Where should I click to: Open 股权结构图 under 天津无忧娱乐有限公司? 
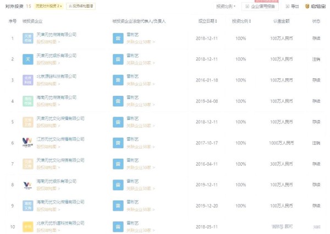[x=48, y=63]
